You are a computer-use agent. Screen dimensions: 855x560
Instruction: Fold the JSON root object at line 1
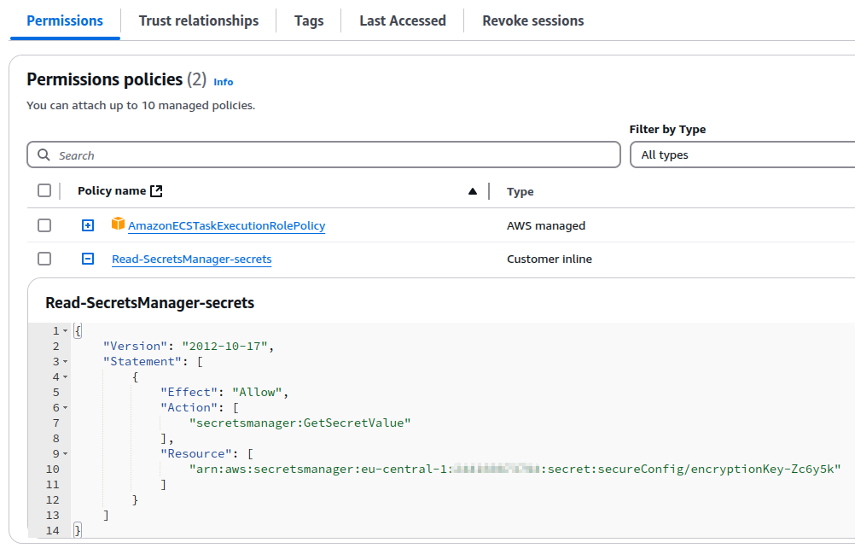pyautogui.click(x=66, y=331)
